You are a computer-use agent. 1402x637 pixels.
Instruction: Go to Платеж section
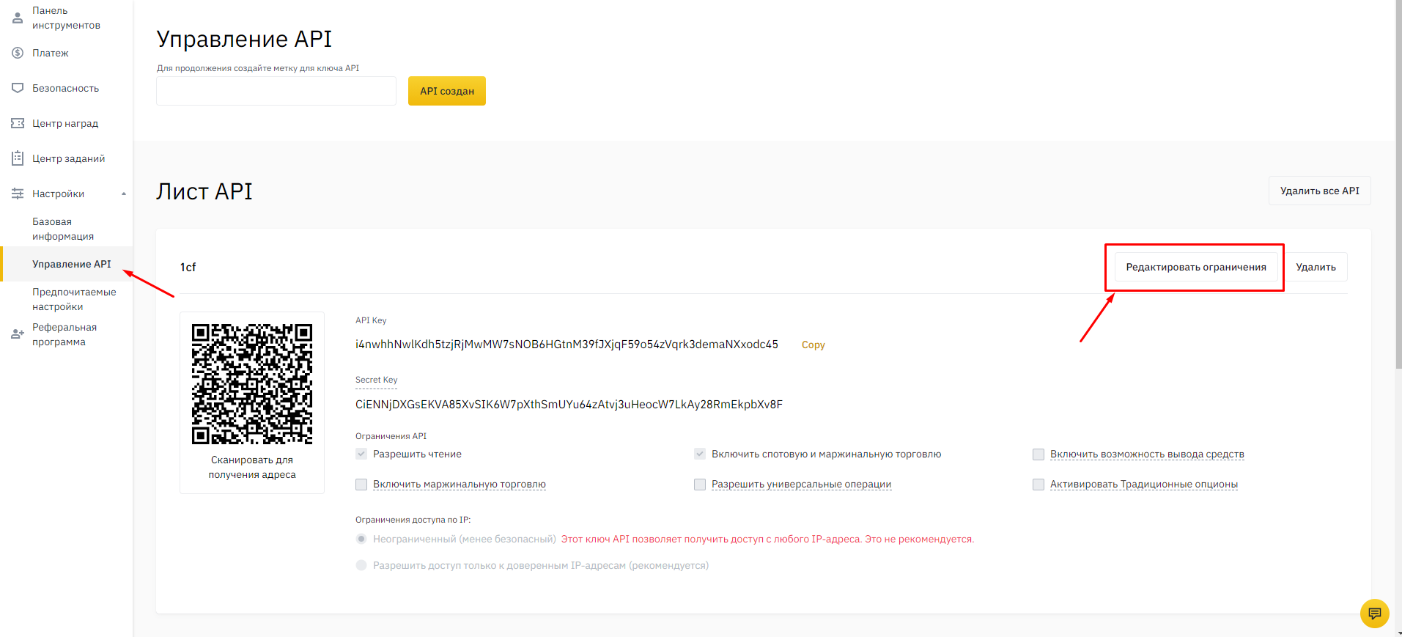[x=51, y=53]
